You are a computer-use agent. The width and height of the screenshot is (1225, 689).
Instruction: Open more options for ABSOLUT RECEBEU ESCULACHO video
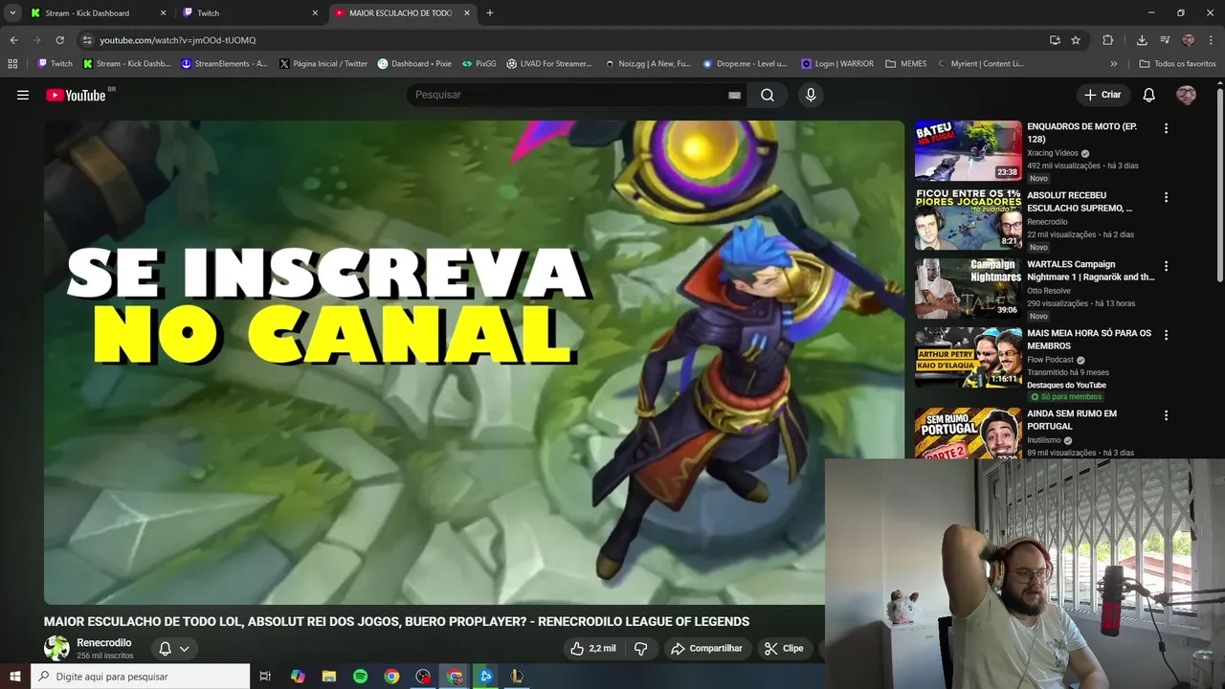tap(1166, 197)
